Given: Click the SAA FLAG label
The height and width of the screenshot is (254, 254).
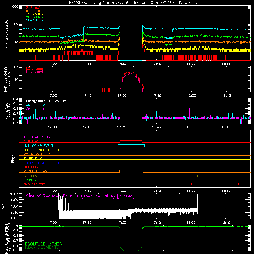Looking at the screenshot, I should click(x=31, y=167).
